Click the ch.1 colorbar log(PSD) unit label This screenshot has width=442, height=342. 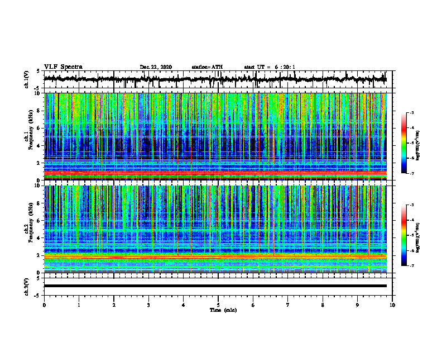(418, 145)
